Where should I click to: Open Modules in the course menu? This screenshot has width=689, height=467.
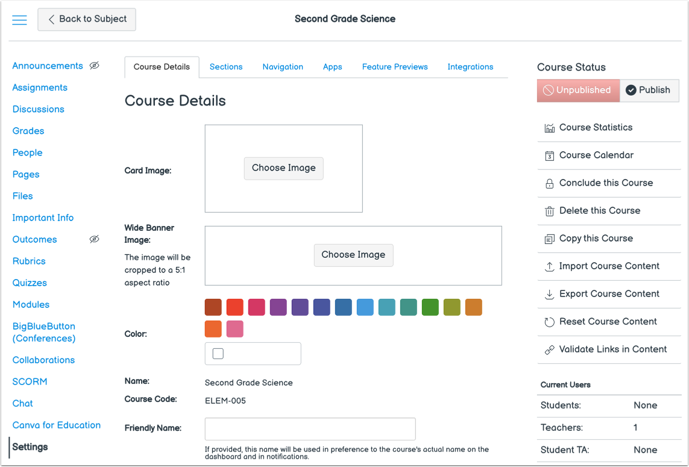point(31,304)
